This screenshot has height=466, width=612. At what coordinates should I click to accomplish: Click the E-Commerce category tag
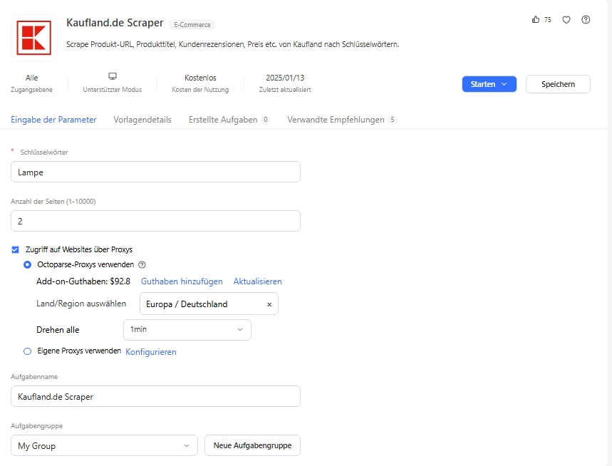click(192, 25)
